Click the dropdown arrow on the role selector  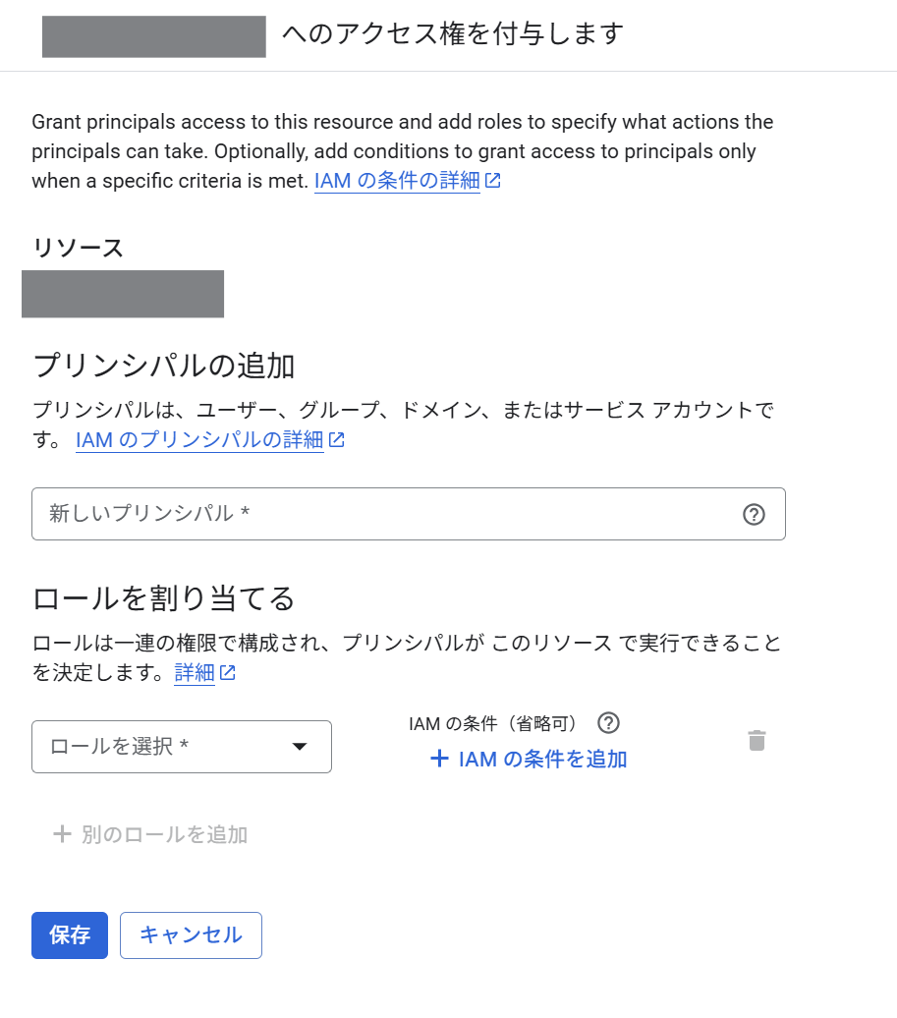click(300, 747)
